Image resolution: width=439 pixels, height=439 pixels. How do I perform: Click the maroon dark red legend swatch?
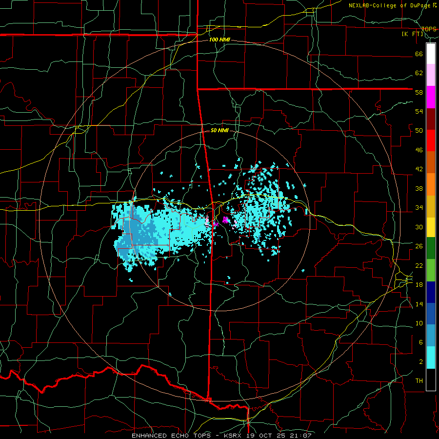tap(431, 119)
